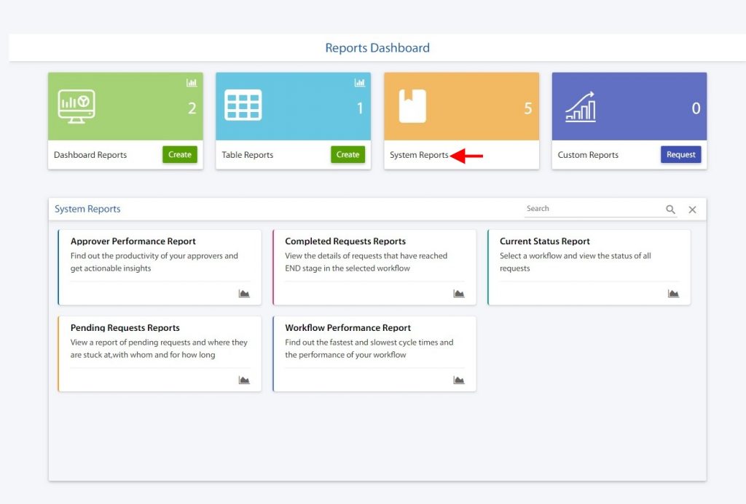746x504 pixels.
Task: Click the chart icon on Workflow Performance Report
Action: coord(459,380)
